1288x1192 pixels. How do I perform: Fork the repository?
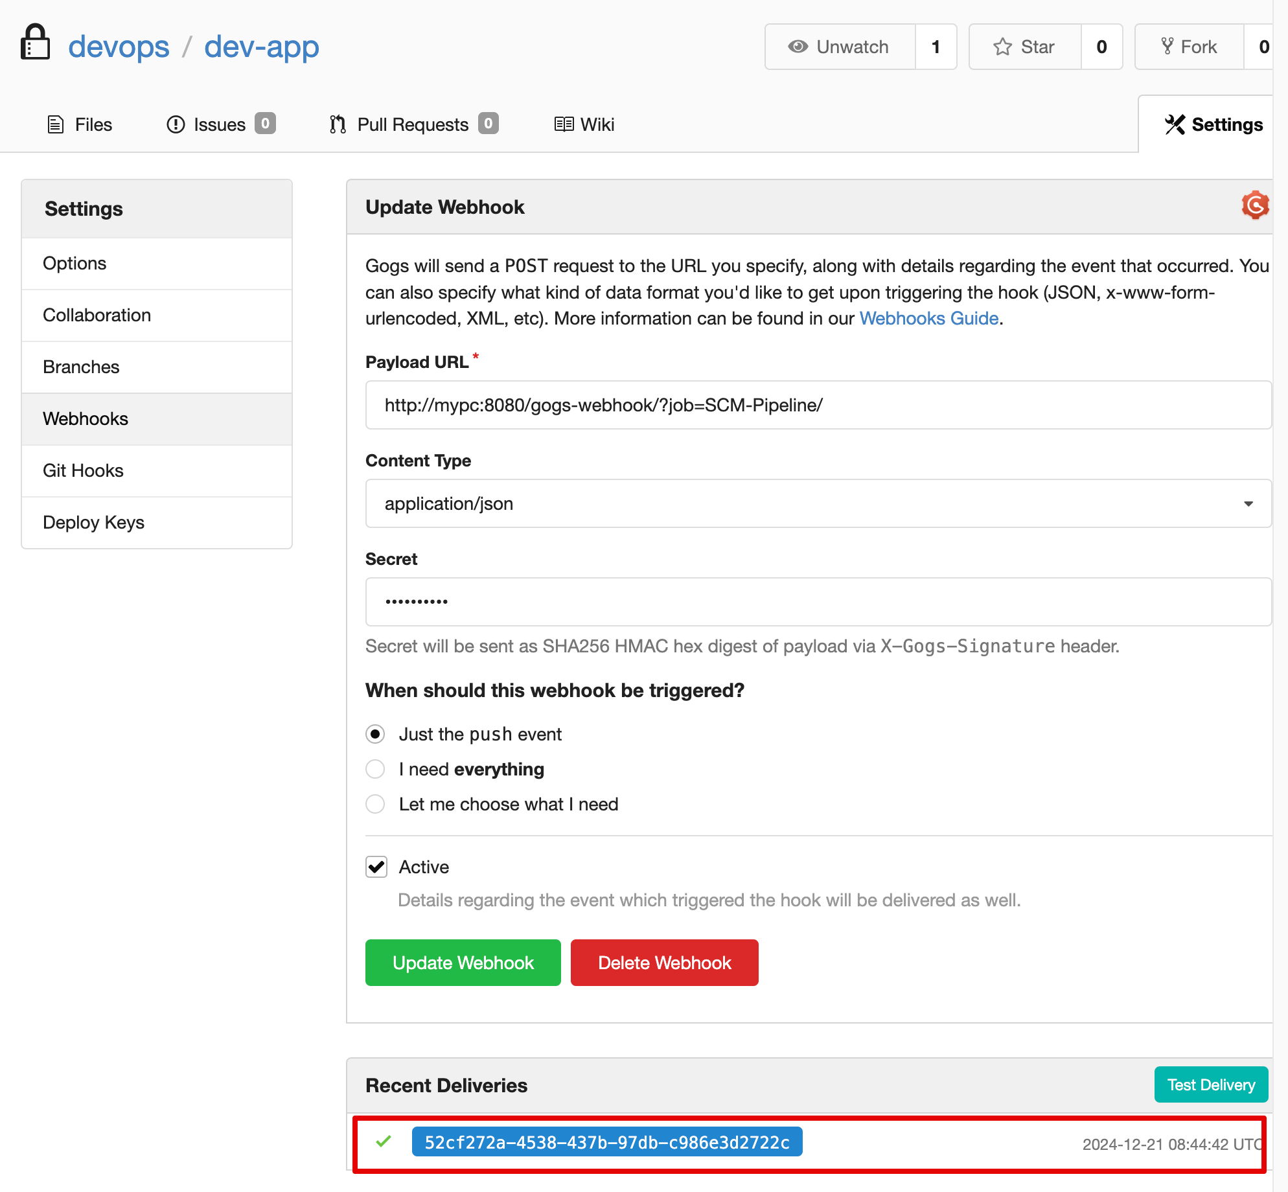1190,47
